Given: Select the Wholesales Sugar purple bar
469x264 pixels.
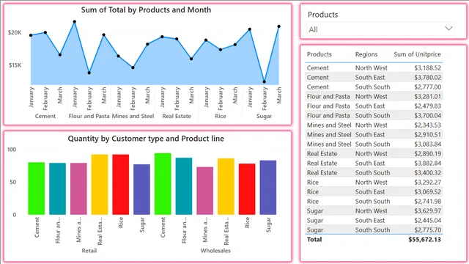Looking at the screenshot, I should 268,188.
